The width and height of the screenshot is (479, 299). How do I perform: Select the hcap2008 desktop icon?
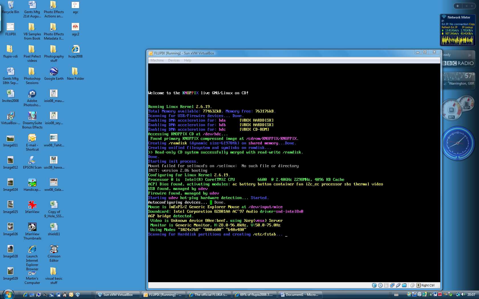(76, 52)
